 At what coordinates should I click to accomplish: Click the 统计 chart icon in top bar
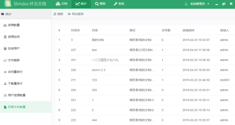click(78, 4)
